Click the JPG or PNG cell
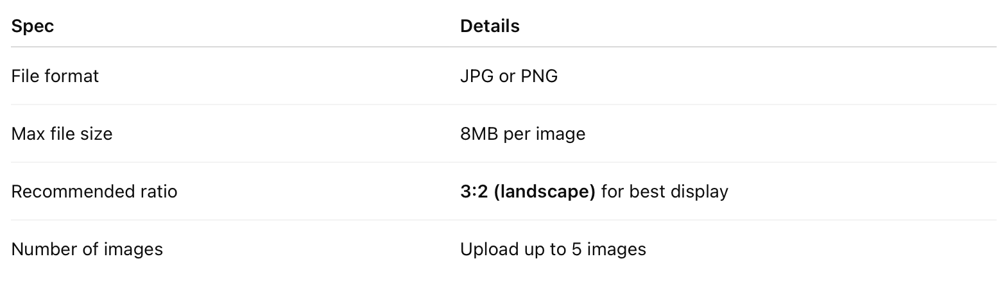Image resolution: width=1005 pixels, height=286 pixels. [509, 76]
